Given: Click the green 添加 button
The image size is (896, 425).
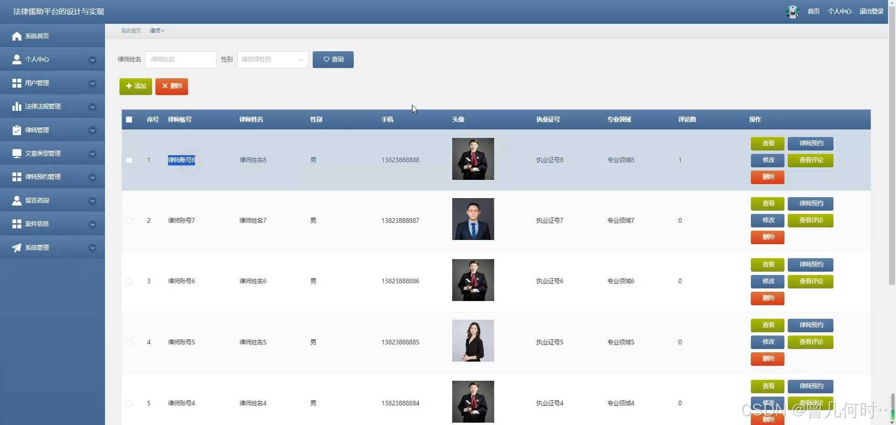Looking at the screenshot, I should [136, 86].
